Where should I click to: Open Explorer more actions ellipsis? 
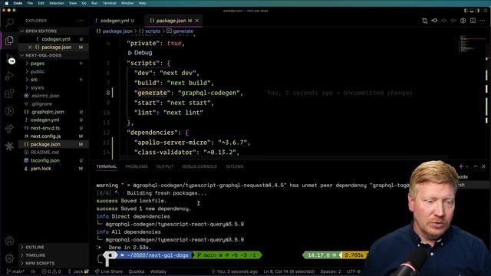80,21
